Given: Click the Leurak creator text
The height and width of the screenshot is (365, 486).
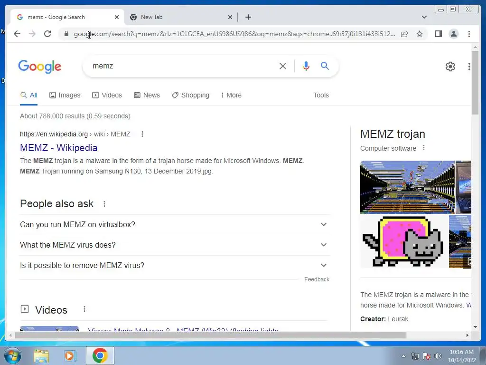Looking at the screenshot, I should [398, 319].
